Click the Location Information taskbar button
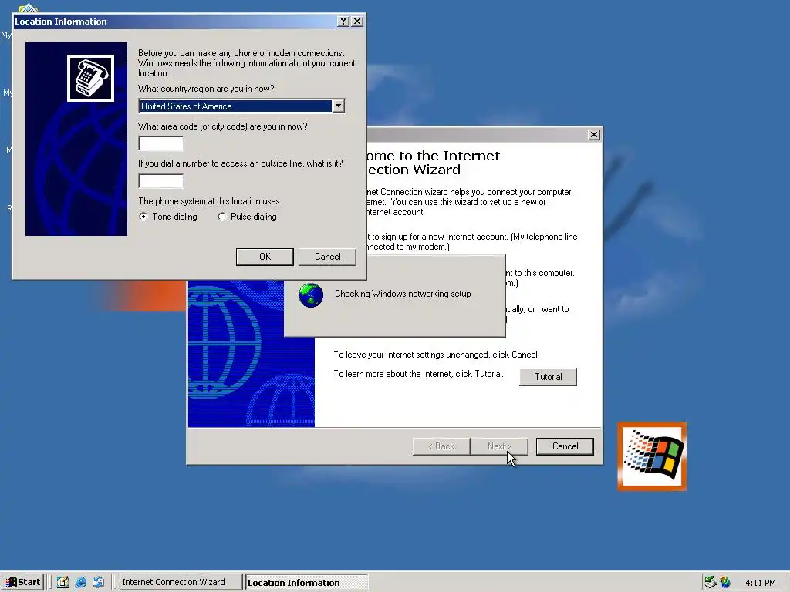This screenshot has width=790, height=592. click(x=306, y=583)
